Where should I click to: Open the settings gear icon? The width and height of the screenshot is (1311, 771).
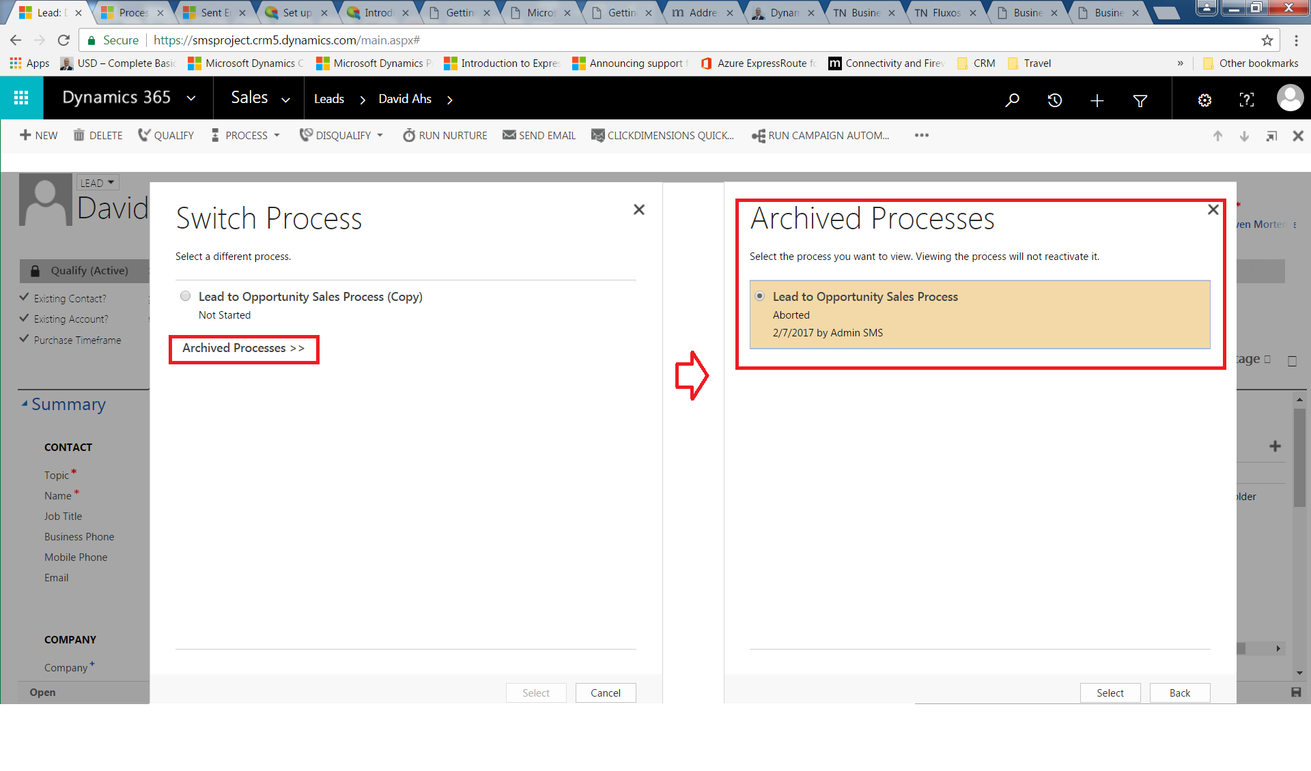click(1204, 100)
